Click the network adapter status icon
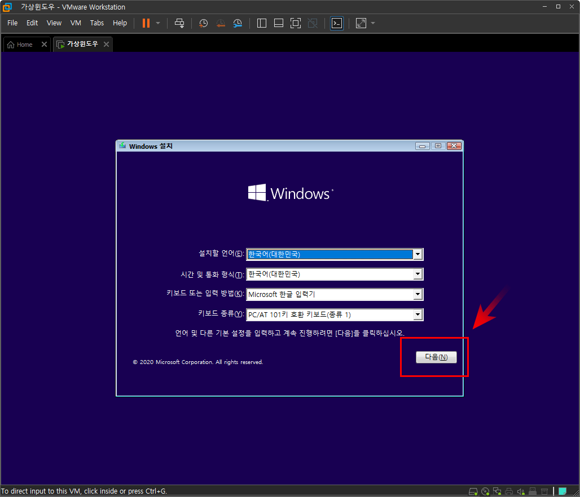 497,491
